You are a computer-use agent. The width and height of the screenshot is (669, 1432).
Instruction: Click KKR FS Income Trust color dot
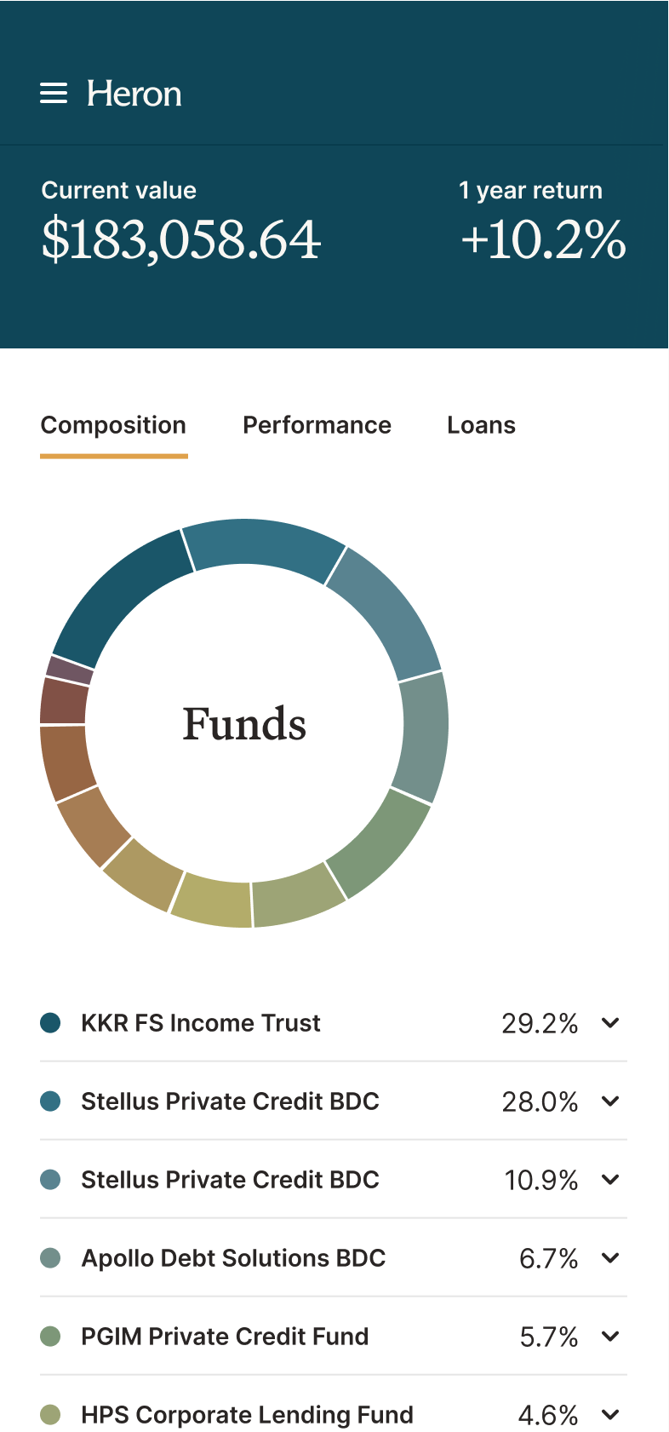(x=50, y=1022)
